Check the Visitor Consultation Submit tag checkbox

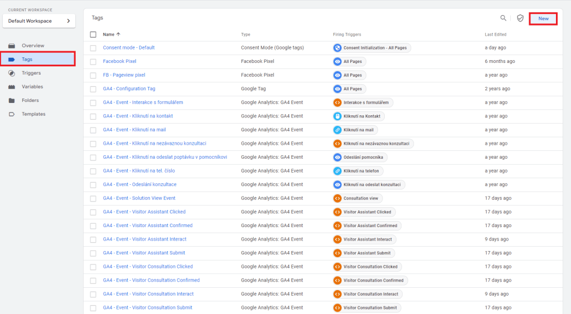click(x=93, y=308)
